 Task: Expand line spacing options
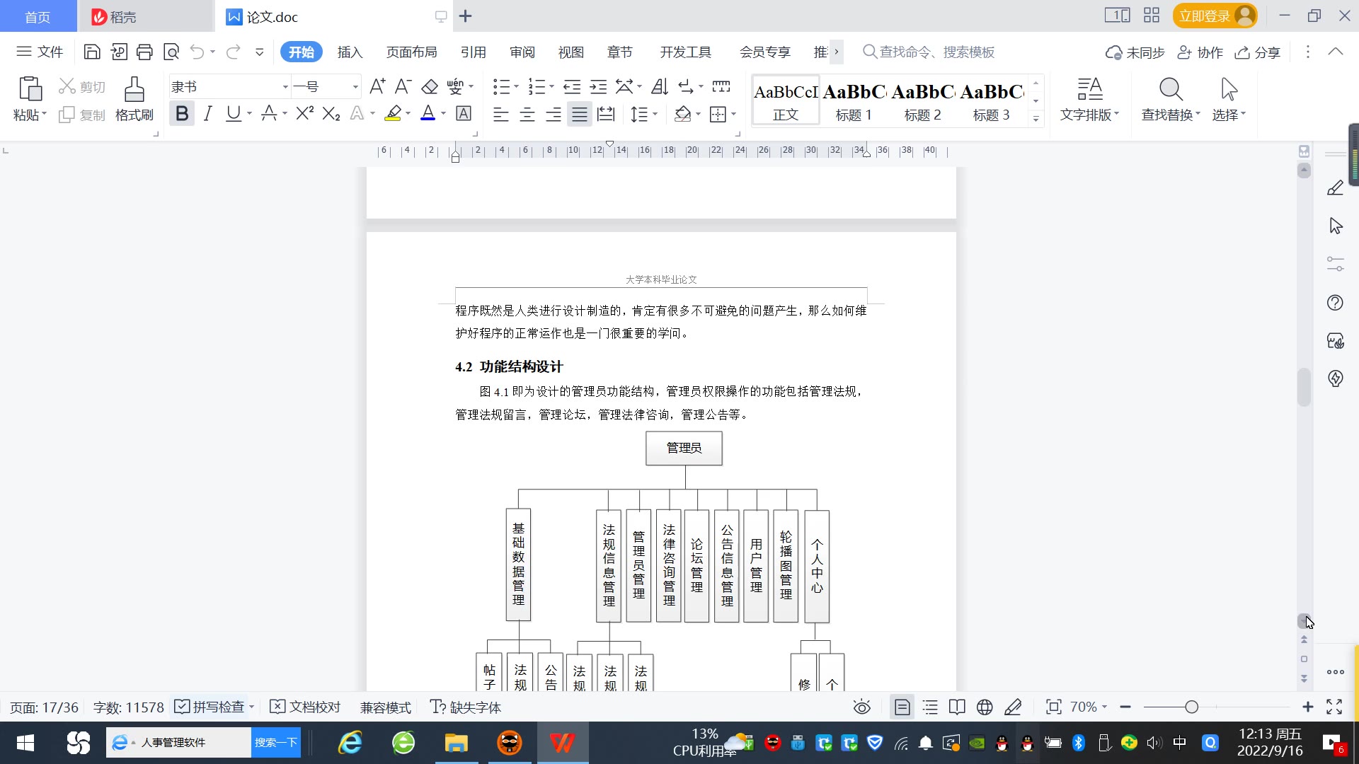(655, 114)
